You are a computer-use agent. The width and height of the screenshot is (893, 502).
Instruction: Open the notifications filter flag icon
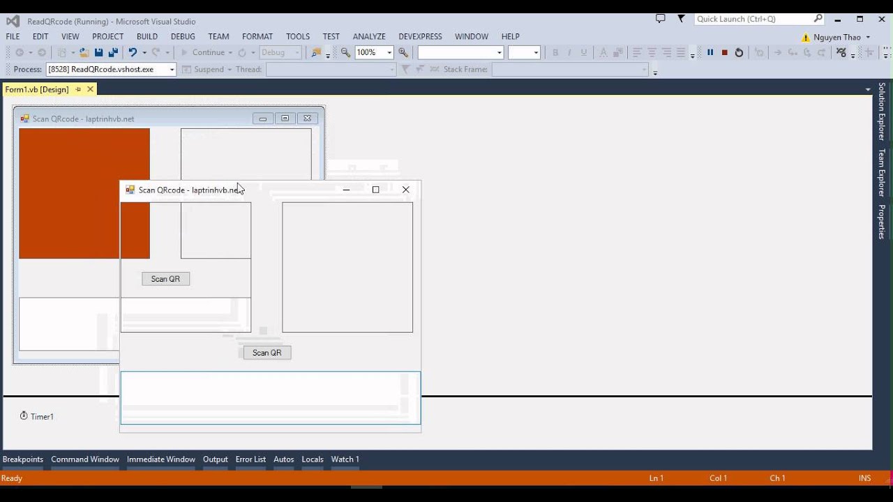click(682, 19)
